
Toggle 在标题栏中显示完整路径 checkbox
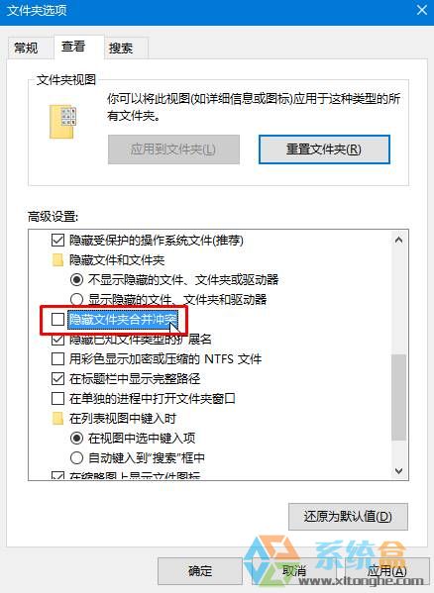coord(57,378)
